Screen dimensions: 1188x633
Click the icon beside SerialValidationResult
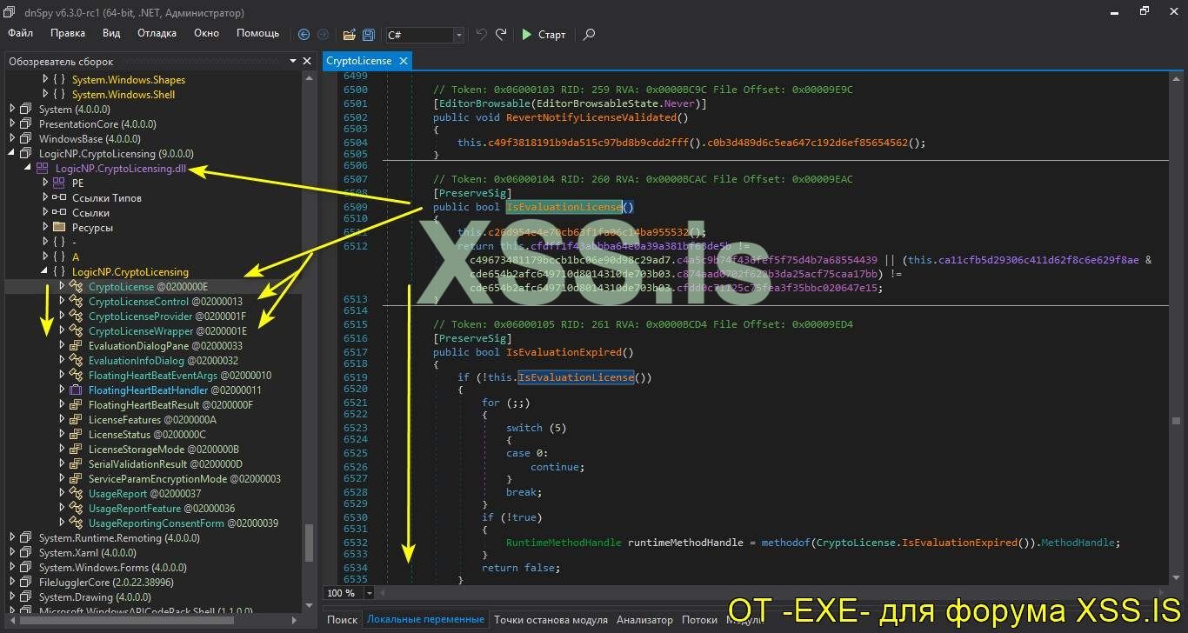point(76,464)
